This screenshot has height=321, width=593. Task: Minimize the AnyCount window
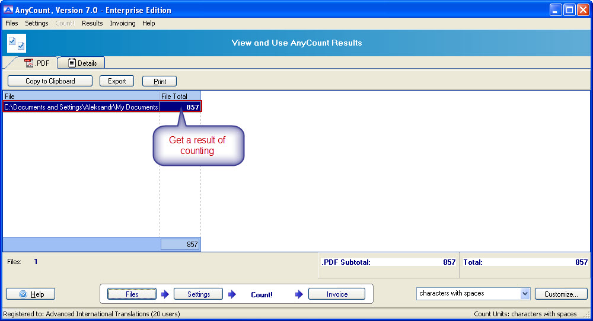tap(555, 10)
